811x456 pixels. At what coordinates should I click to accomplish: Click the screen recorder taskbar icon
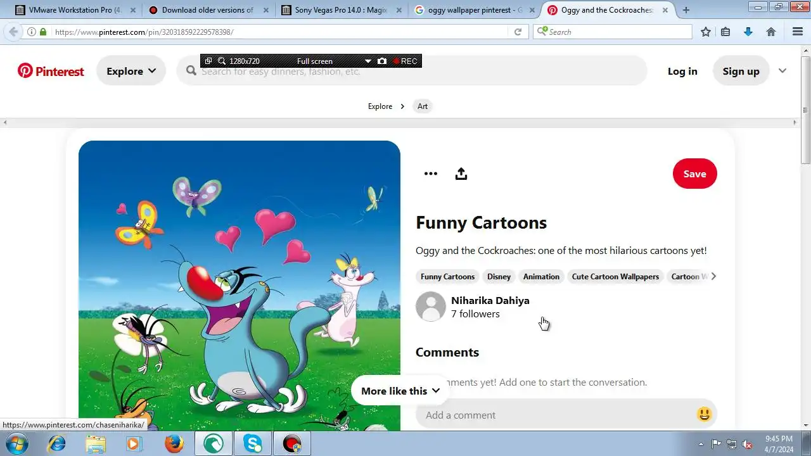pos(292,445)
